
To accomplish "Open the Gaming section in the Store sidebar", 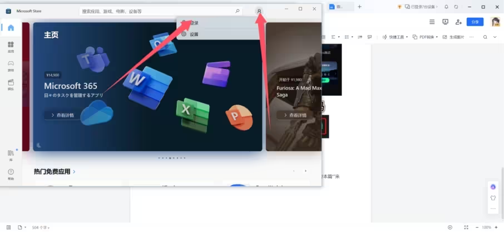I will click(11, 66).
